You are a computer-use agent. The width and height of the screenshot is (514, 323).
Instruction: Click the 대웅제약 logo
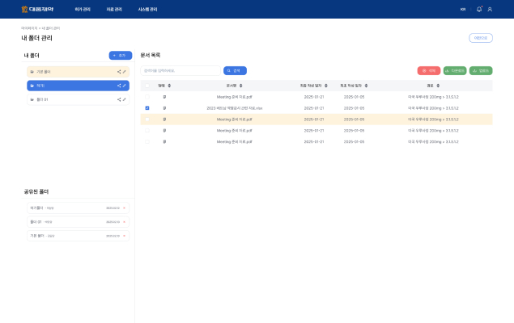pos(36,9)
